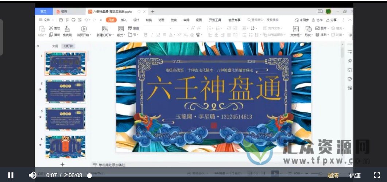The height and width of the screenshot is (182, 387).
Task: Open the 倍速 playback speed option
Action: coord(355,175)
